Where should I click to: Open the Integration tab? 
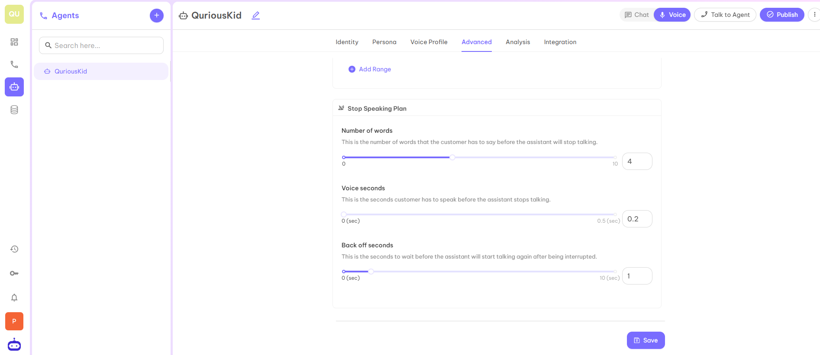[560, 42]
